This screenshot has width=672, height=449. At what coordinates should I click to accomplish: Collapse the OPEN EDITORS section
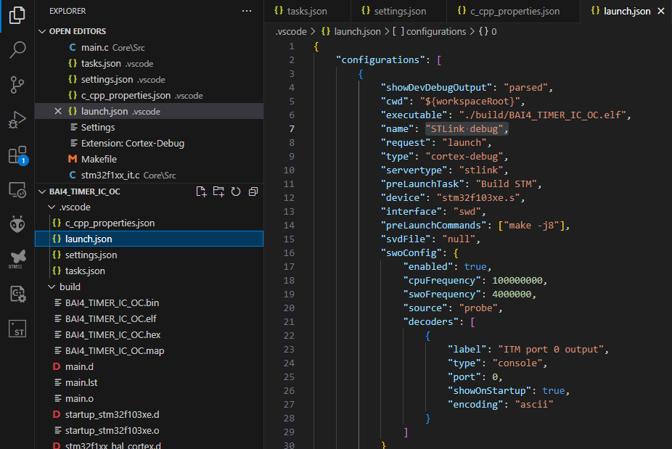pyautogui.click(x=42, y=32)
